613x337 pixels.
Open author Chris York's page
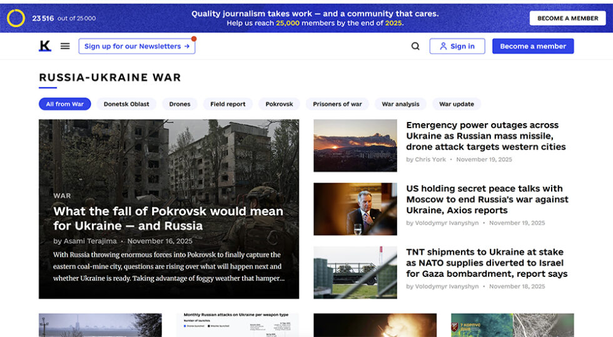430,159
